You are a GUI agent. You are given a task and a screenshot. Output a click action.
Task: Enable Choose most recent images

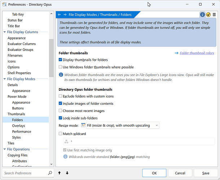pyautogui.click(x=60, y=111)
